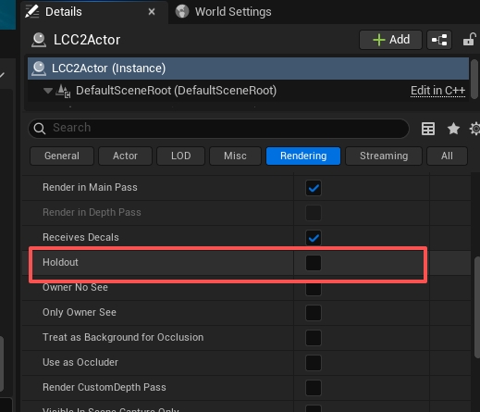Select the Rendering filter tab
Screen dimensions: 480x412
click(303, 156)
